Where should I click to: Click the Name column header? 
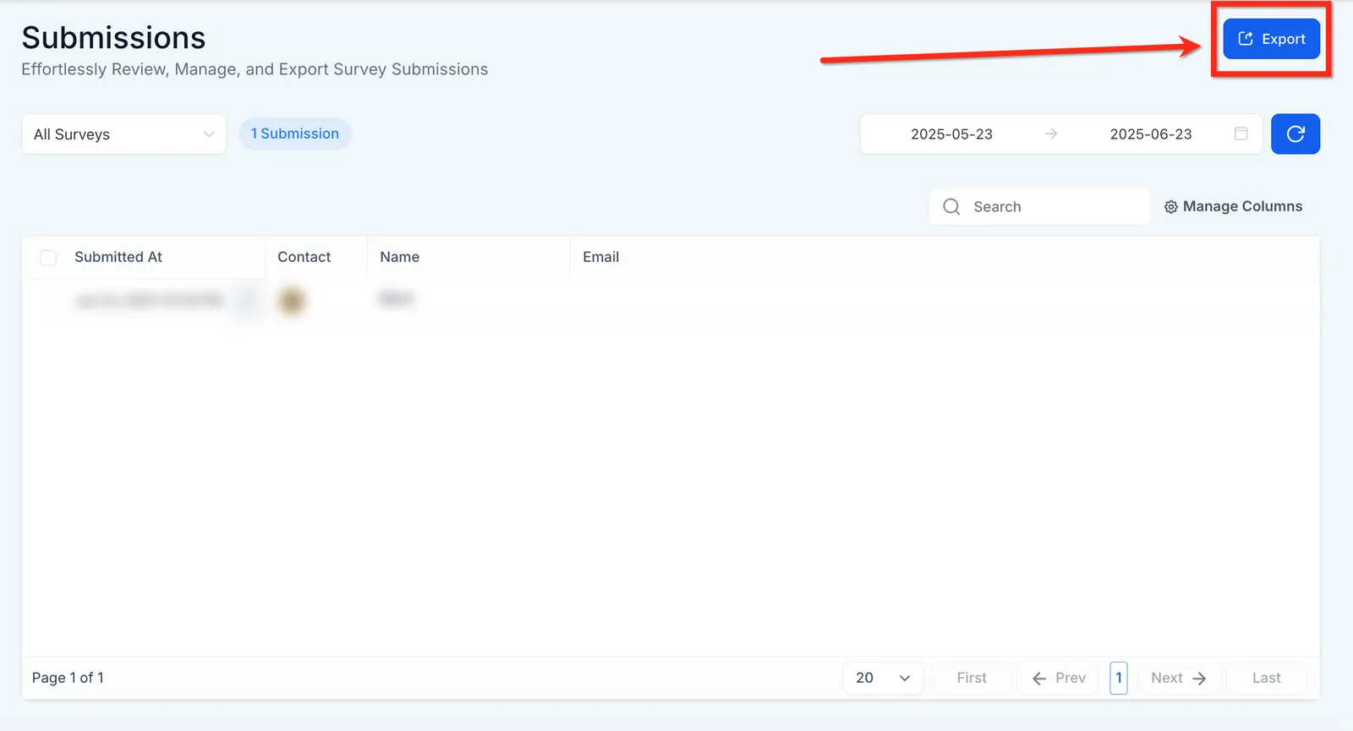click(400, 257)
